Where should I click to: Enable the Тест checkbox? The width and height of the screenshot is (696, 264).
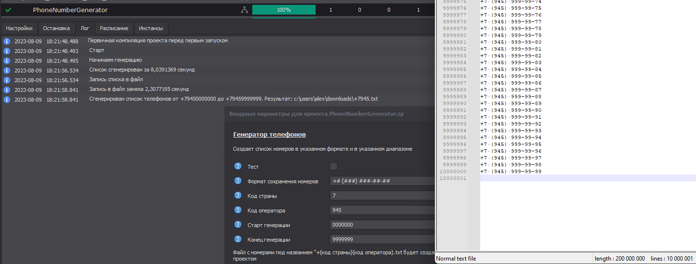tap(334, 166)
